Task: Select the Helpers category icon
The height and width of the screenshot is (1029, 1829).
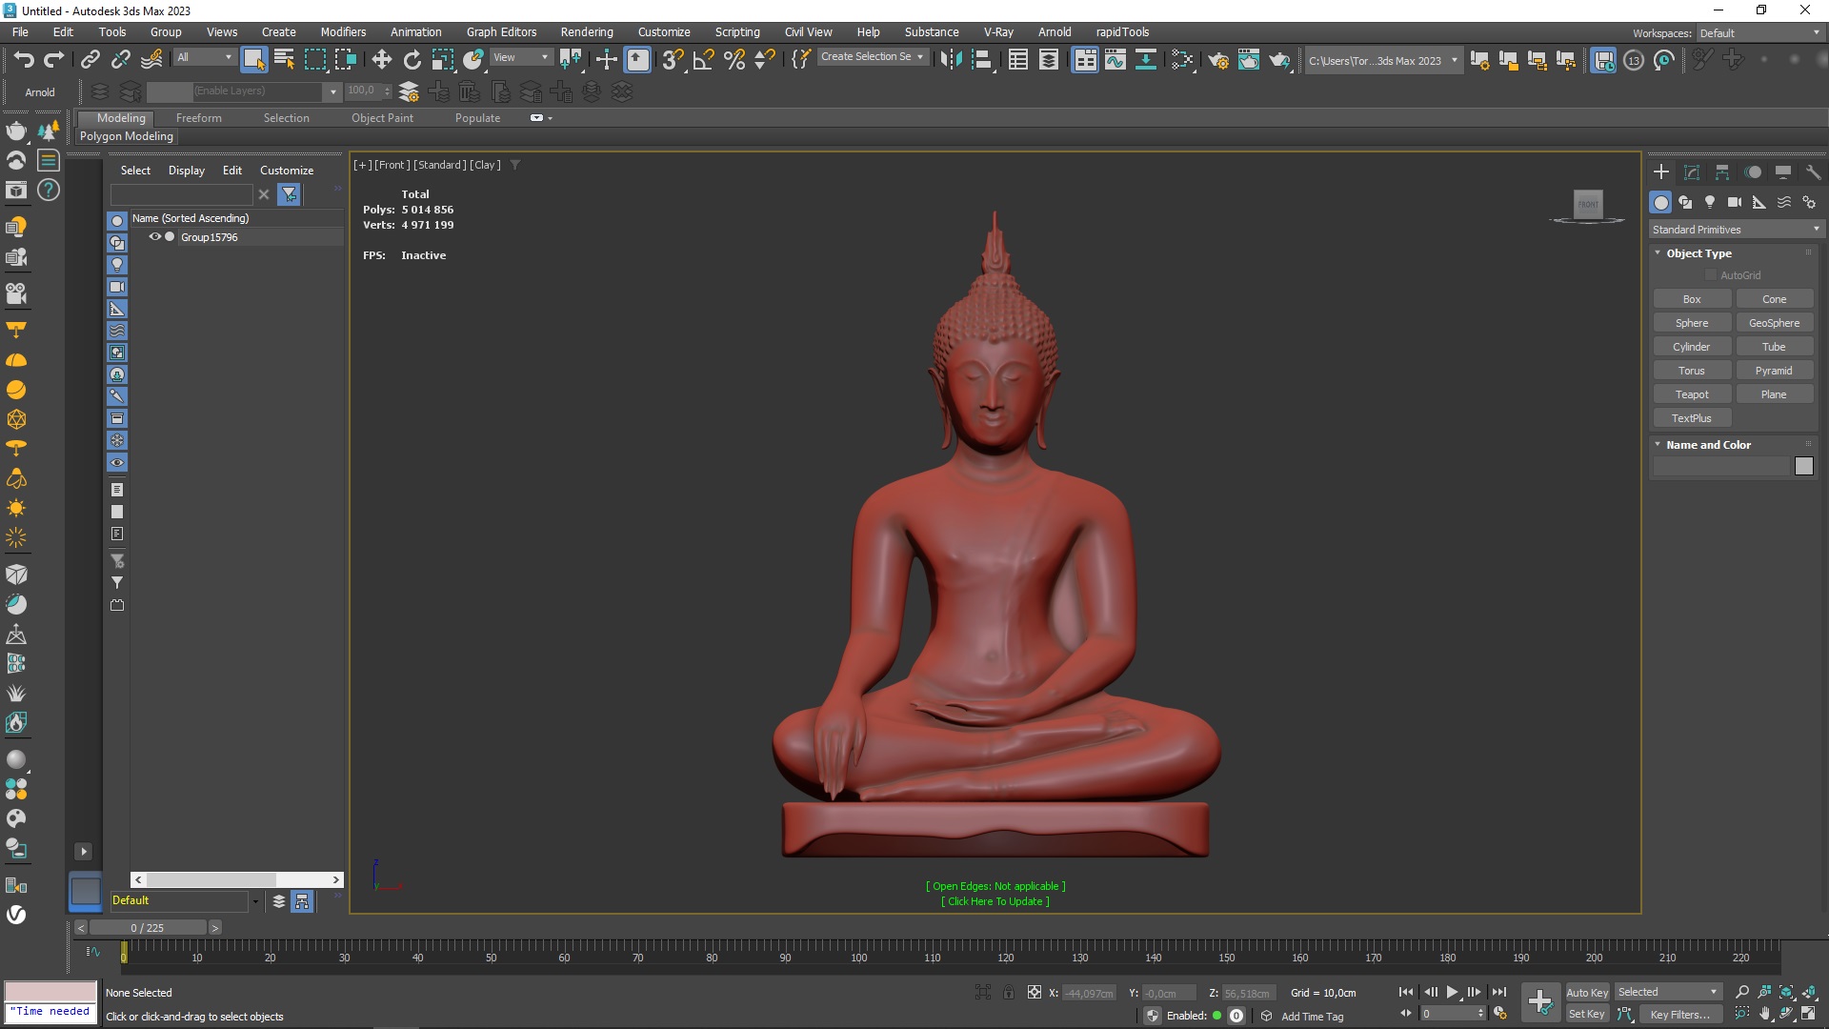Action: [x=1759, y=202]
